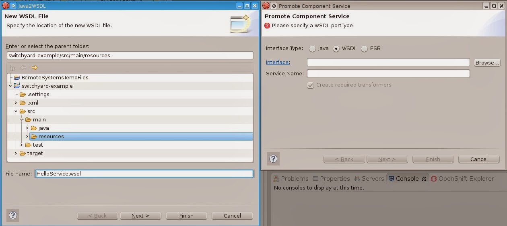Click the parent folder path field

click(130, 56)
